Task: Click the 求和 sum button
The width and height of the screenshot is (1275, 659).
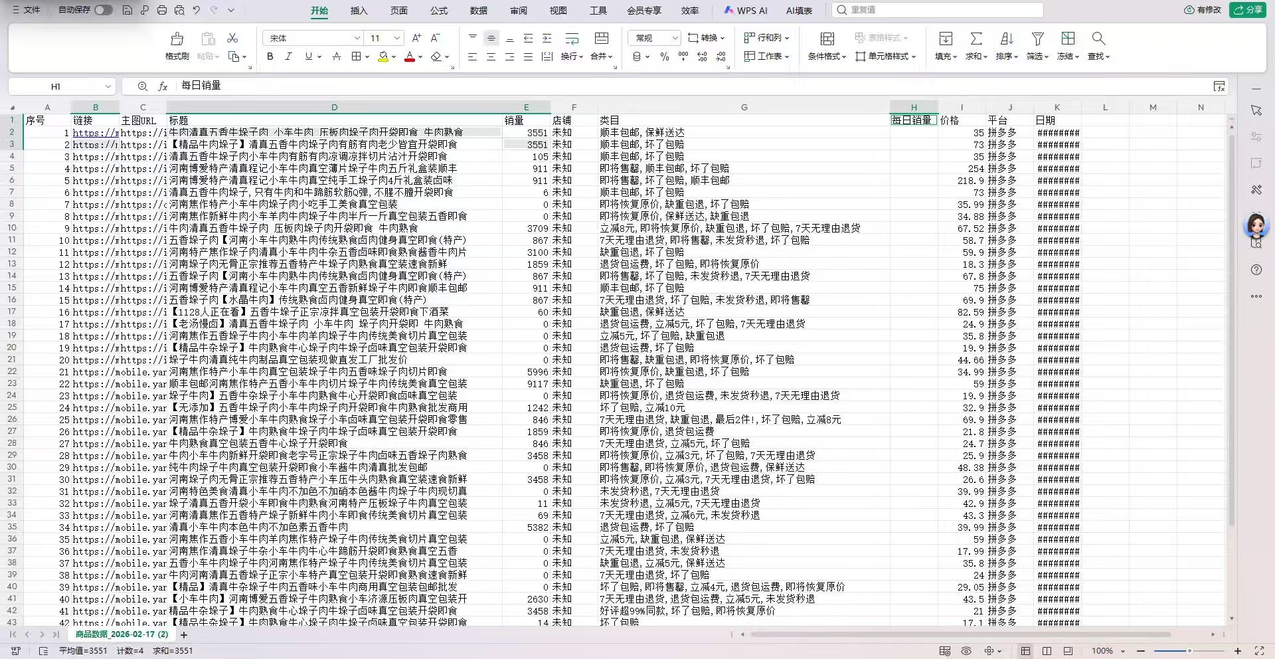Action: coord(976,46)
